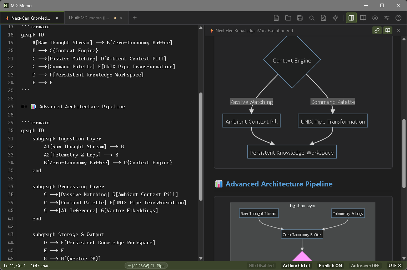Viewport: 407px width, 270px height.
Task: Click 'subgraph Processing Layer' on line 37
Action: pos(68,187)
